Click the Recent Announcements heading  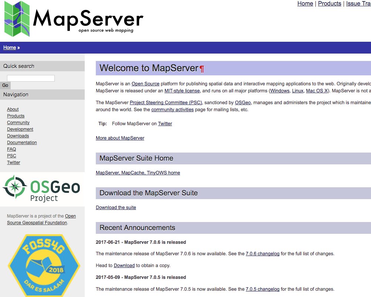tap(137, 228)
